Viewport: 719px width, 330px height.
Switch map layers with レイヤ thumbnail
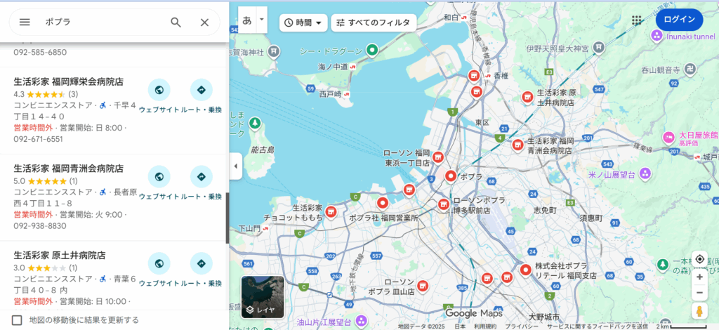tap(263, 297)
